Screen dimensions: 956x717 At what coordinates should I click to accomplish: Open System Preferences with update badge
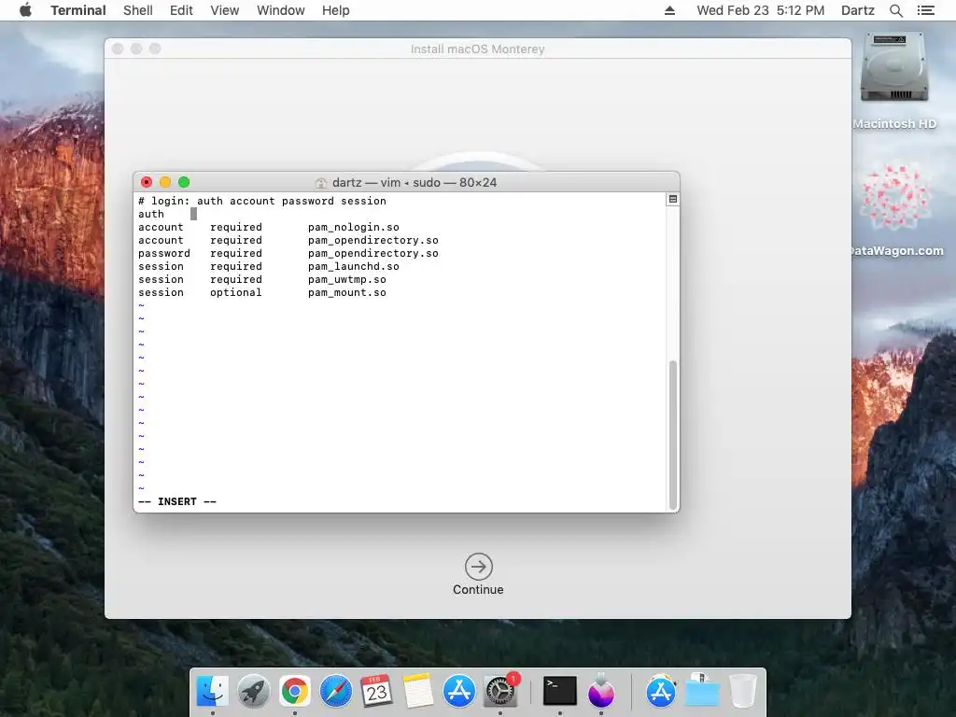(500, 692)
